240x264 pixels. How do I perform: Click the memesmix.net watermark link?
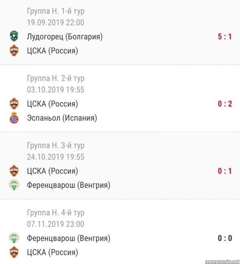tap(222, 261)
